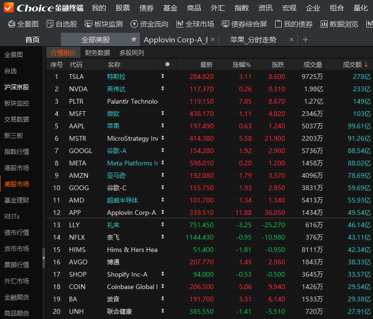Screen dimensions: 373x319
Task: Open 板块监测 toolbar icon
Action: pyautogui.click(x=88, y=24)
